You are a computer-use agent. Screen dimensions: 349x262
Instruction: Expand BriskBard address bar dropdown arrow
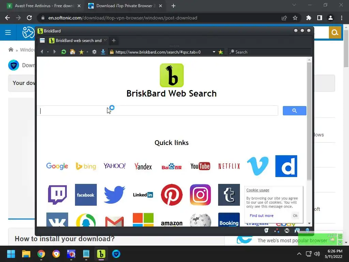[x=214, y=52]
